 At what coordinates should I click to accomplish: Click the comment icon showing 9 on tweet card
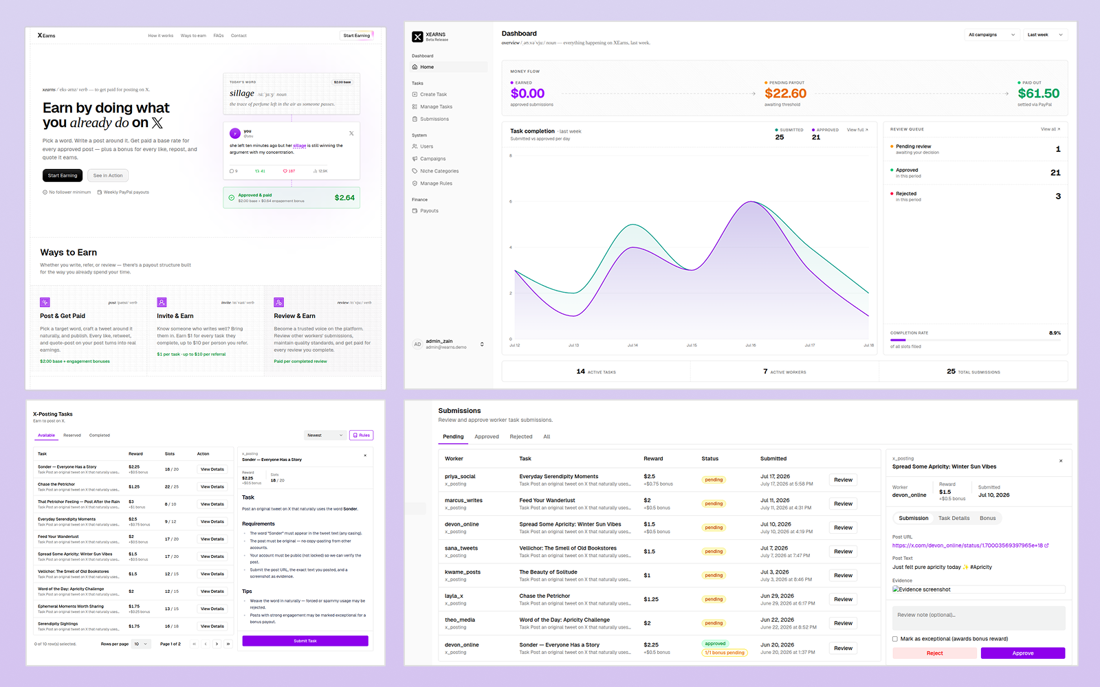click(x=232, y=171)
